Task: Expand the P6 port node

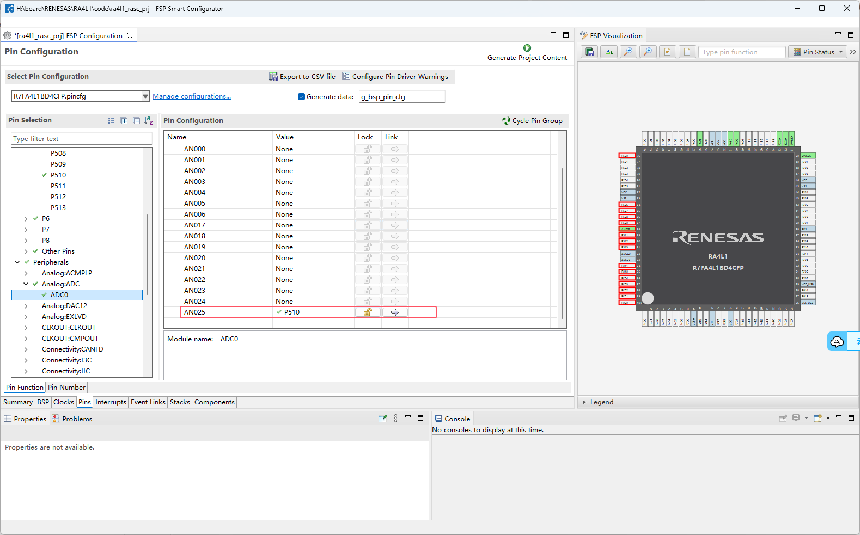Action: [26, 219]
